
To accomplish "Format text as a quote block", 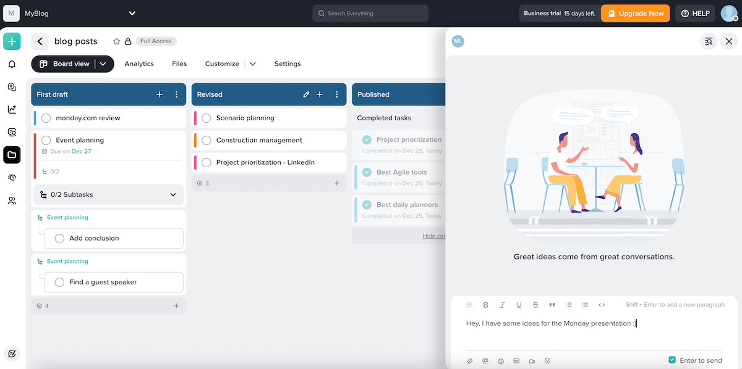I will 552,304.
